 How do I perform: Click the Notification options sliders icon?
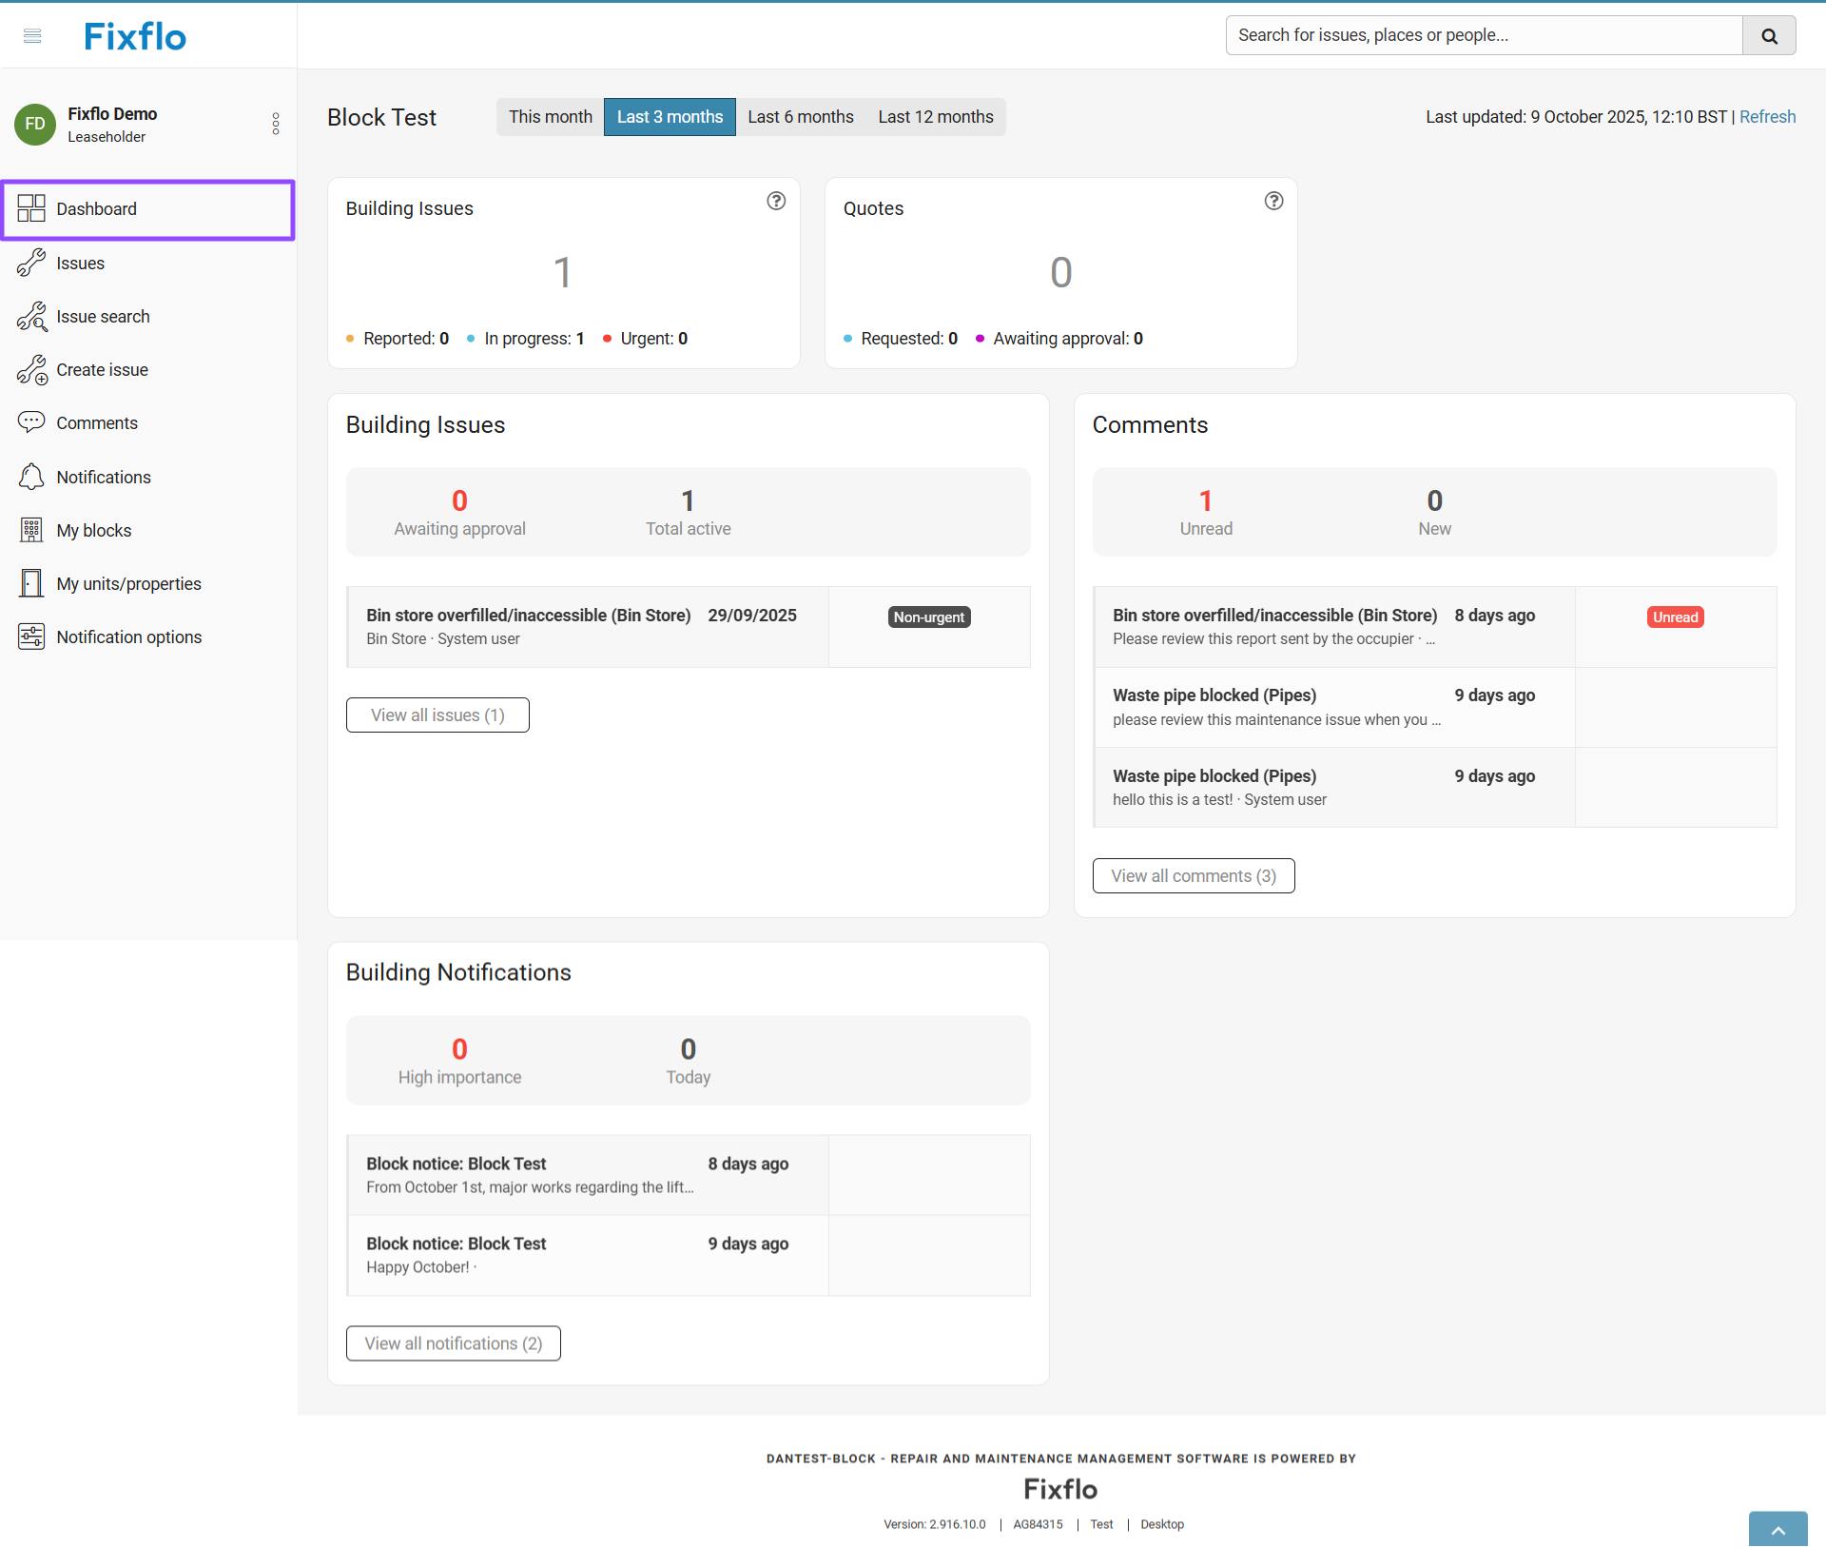coord(31,636)
